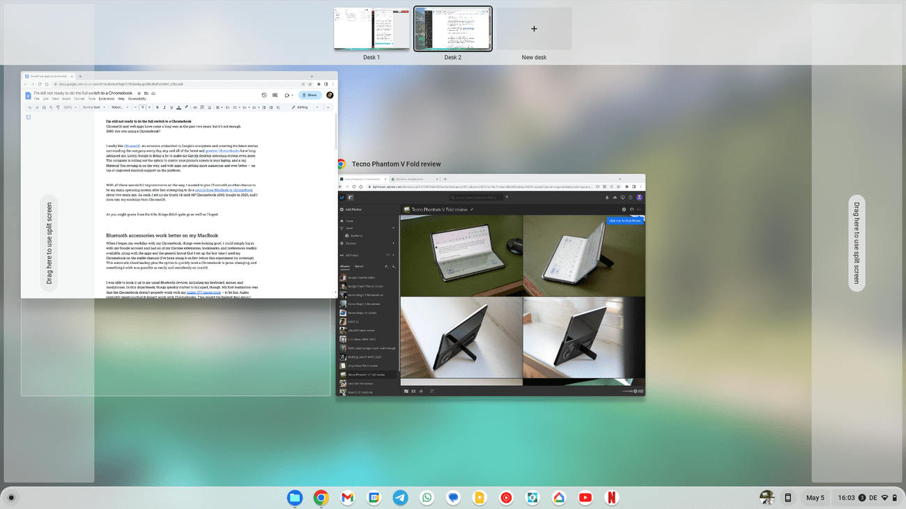Open Telegram from the shelf

[x=400, y=497]
